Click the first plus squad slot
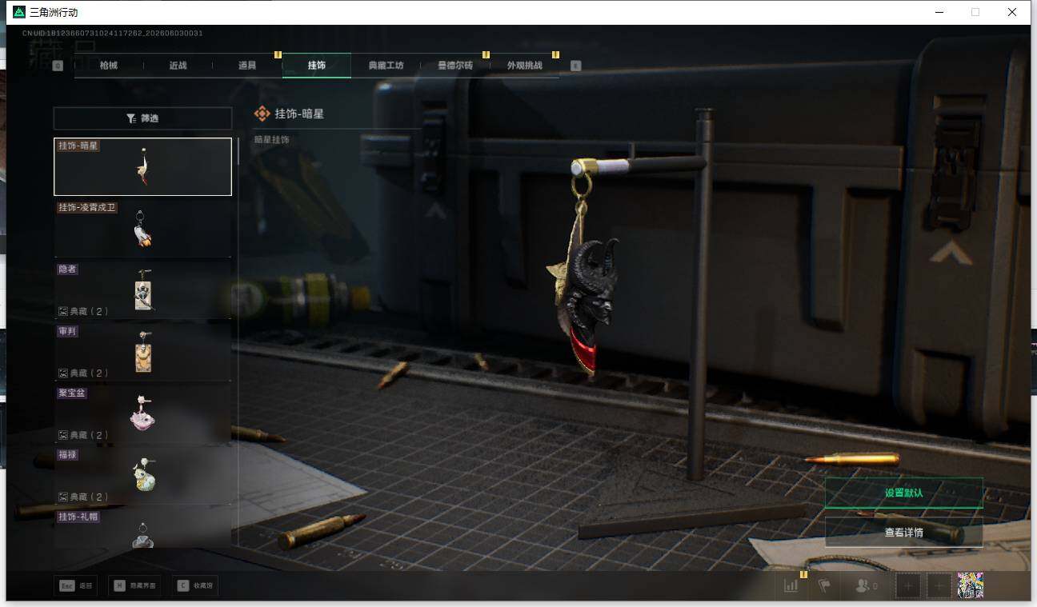 pyautogui.click(x=908, y=585)
